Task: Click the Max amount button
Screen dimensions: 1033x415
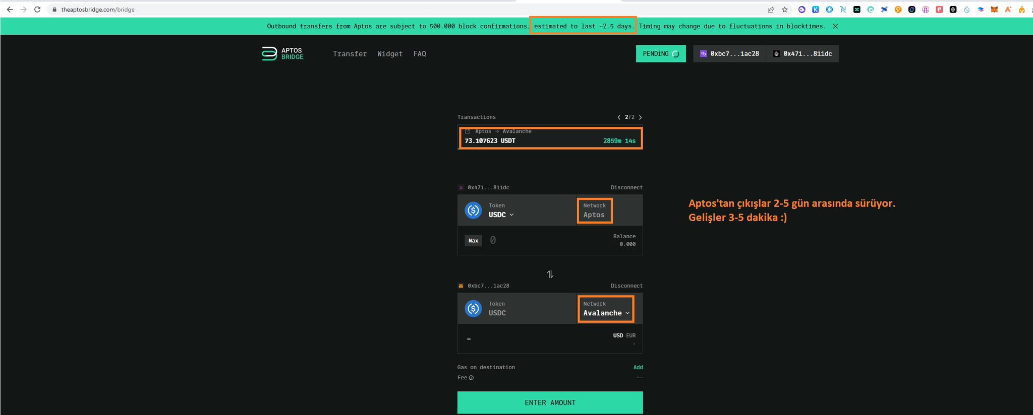Action: (x=473, y=241)
